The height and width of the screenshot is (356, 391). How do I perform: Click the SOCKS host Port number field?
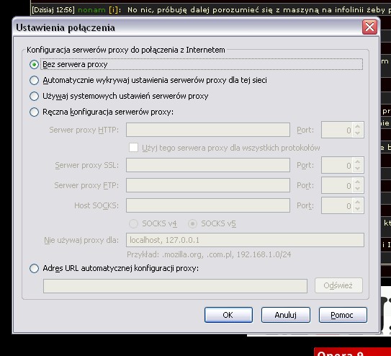point(337,205)
